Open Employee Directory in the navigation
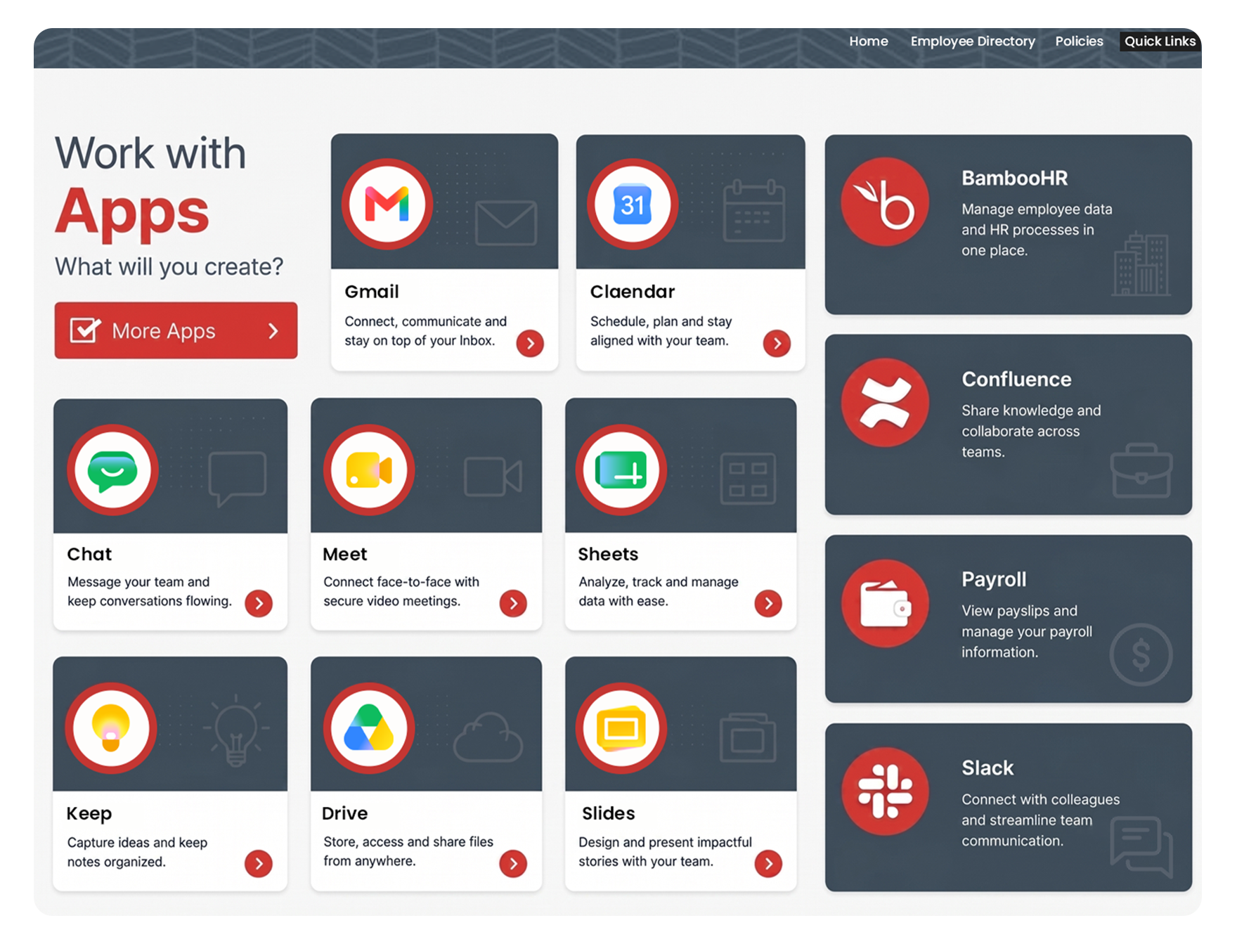 973,41
